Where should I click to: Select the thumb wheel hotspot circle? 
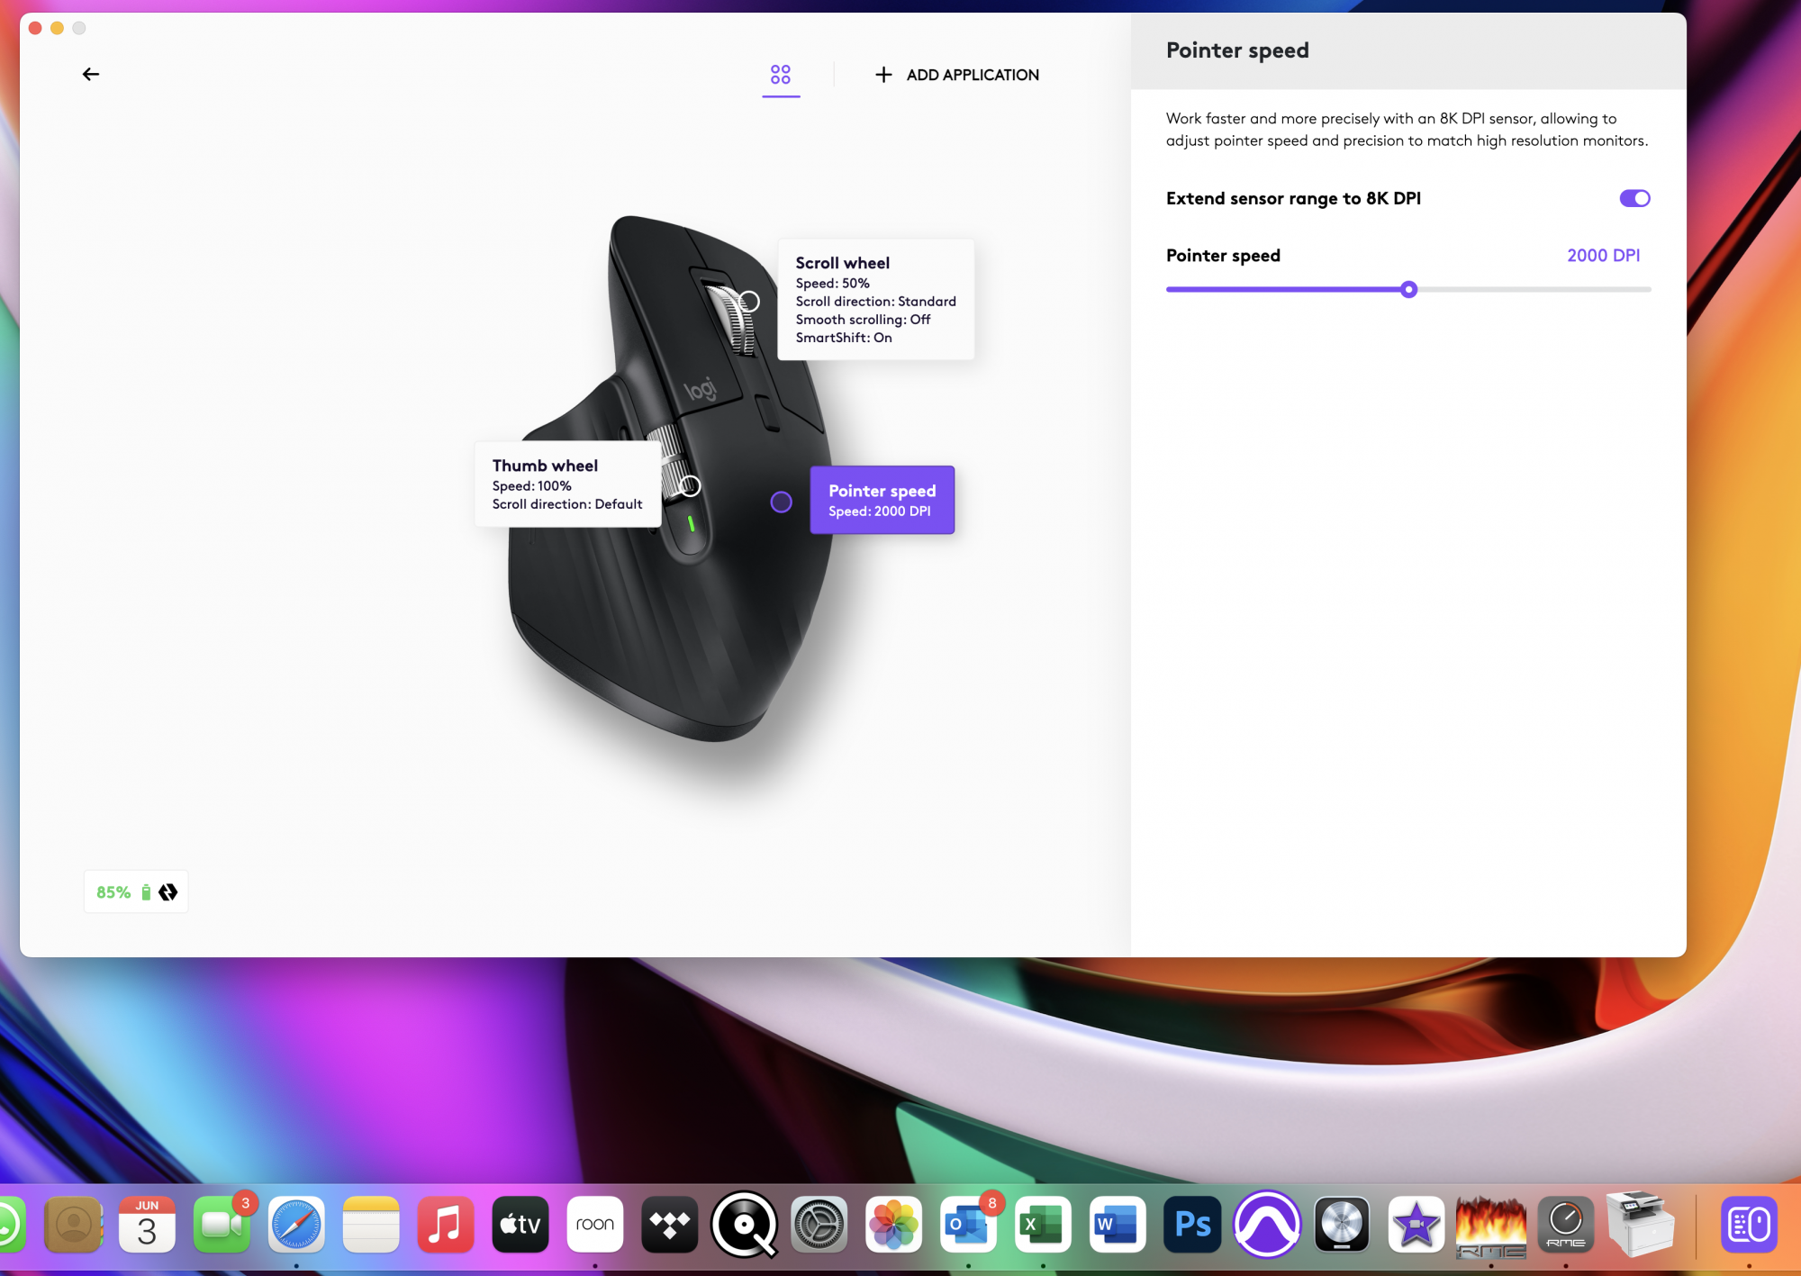[690, 486]
